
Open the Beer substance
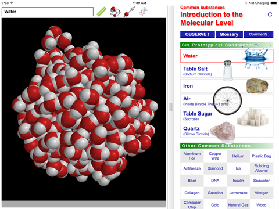tap(192, 181)
